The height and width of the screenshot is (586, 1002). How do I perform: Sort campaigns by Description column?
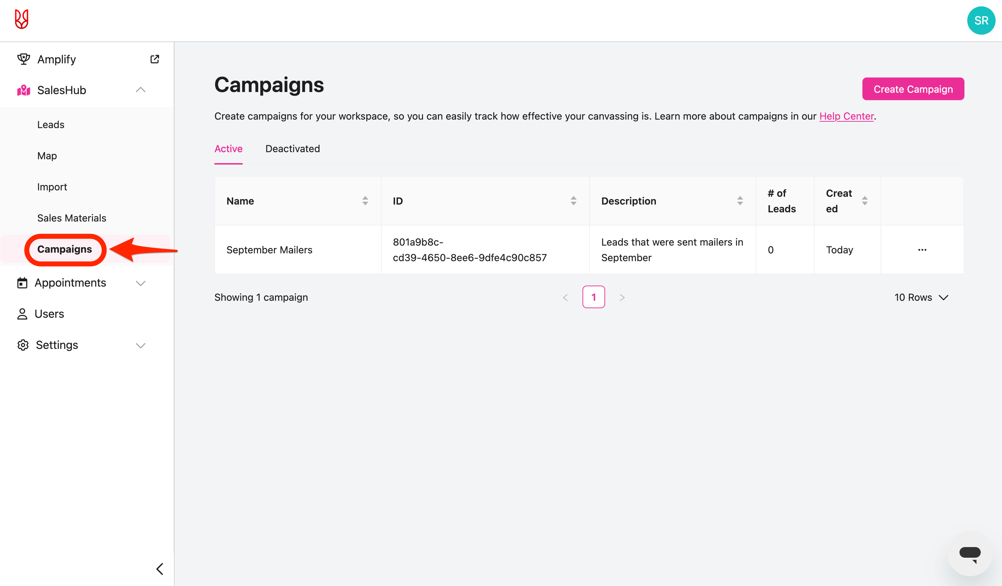[739, 201]
